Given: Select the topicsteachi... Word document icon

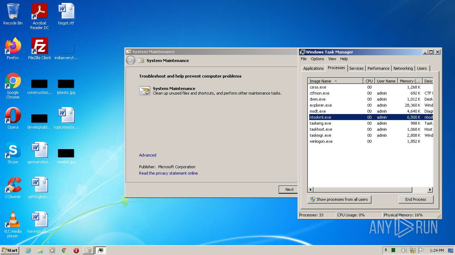Looking at the screenshot, I should coord(66,118).
